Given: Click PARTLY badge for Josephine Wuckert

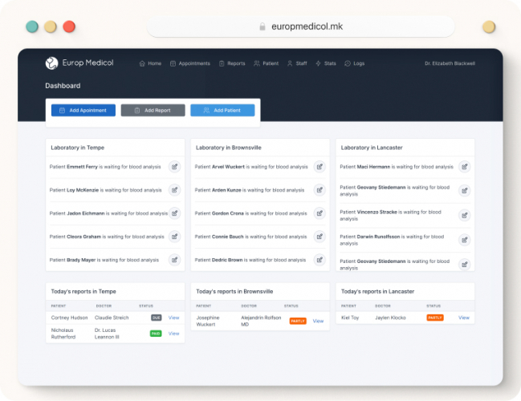Looking at the screenshot, I should (x=298, y=321).
